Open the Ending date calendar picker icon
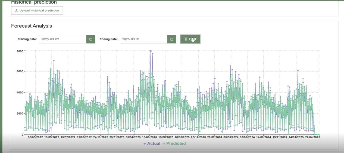Screen dimensions: 344x153 (172, 39)
